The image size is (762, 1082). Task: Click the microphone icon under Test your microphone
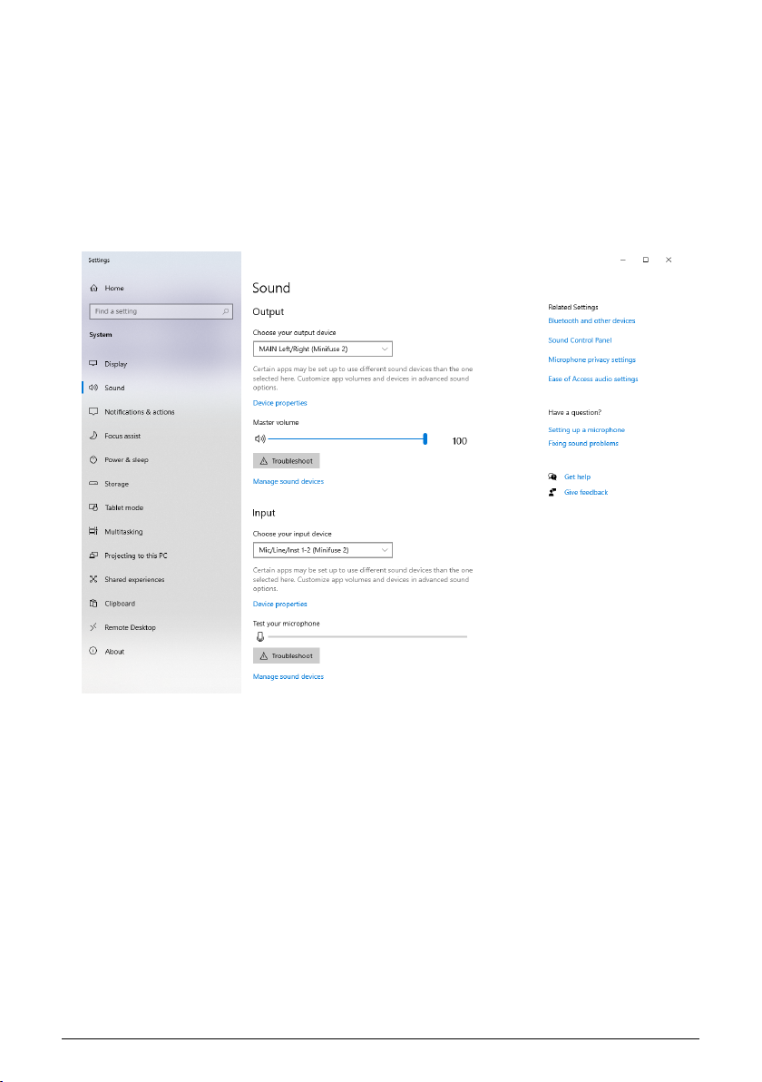[x=260, y=637]
